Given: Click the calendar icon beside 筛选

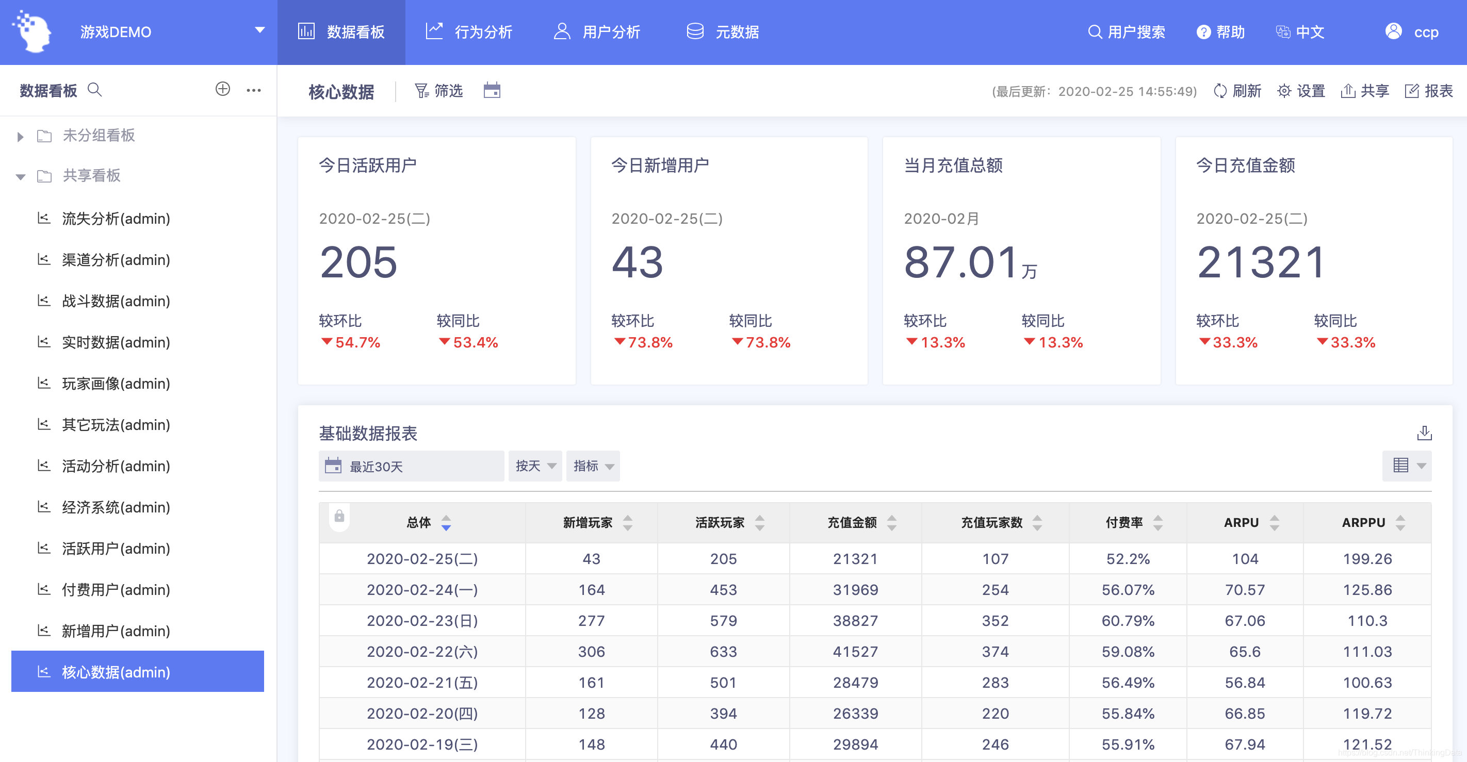Looking at the screenshot, I should 492,91.
